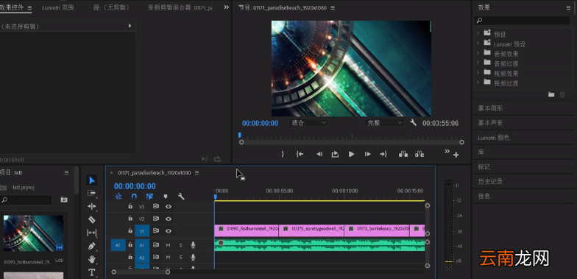The image size is (577, 279).
Task: Toggle insert sequences as nests icon
Action: coord(118,197)
